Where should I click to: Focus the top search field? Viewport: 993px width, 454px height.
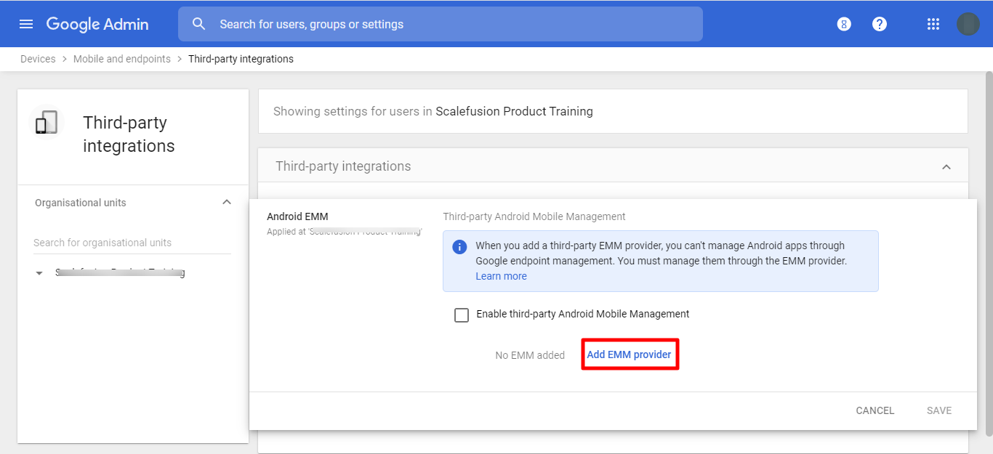click(441, 24)
